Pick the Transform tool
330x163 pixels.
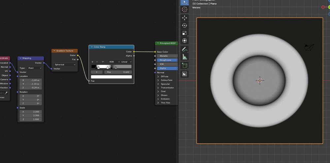tap(184, 41)
